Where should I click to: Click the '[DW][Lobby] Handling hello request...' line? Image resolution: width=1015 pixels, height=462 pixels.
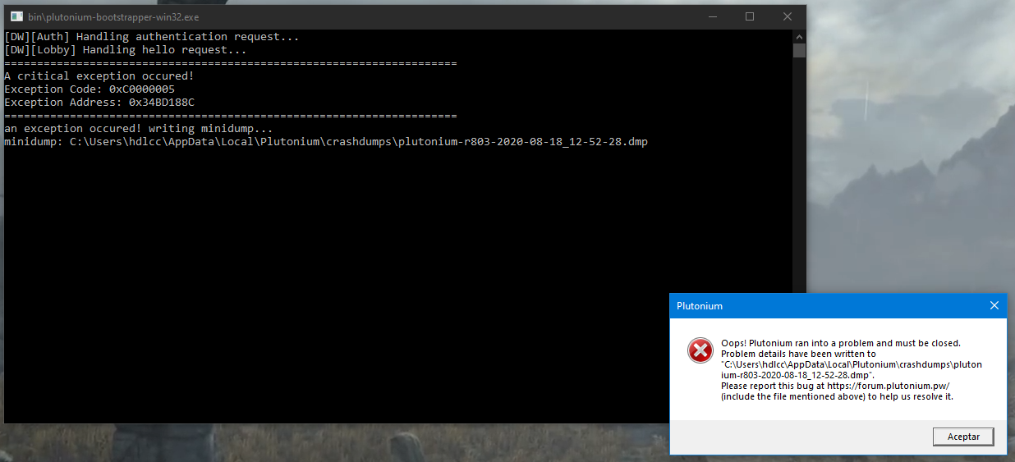126,50
